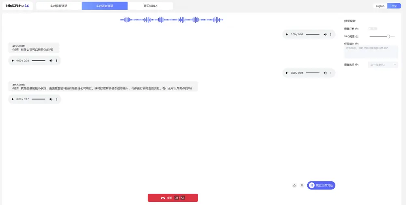Seek the 0:02 audio progress bar
Screen dimensions: 406x205
[x=38, y=61]
